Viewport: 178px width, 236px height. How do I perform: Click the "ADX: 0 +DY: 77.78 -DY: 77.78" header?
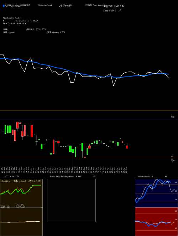pyautogui.click(x=21, y=181)
